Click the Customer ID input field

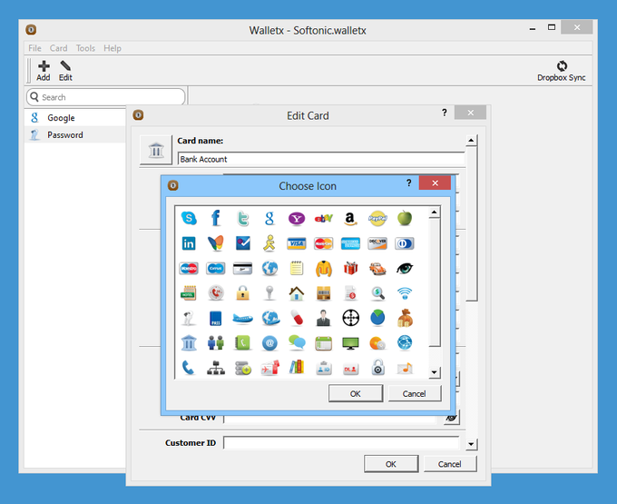pyautogui.click(x=341, y=442)
